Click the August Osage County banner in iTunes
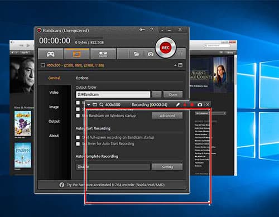The height and width of the screenshot is (217, 279). coord(211,75)
